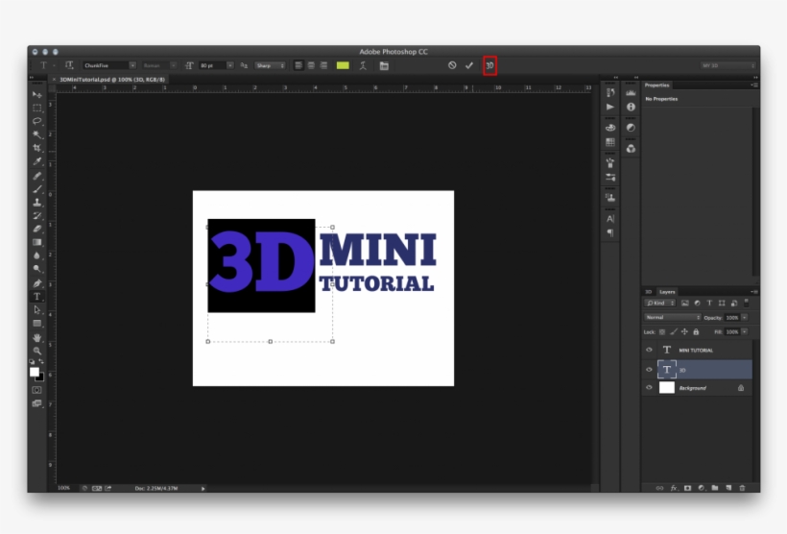Cancel current edits with the circle-slash icon
This screenshot has width=787, height=534.
452,65
